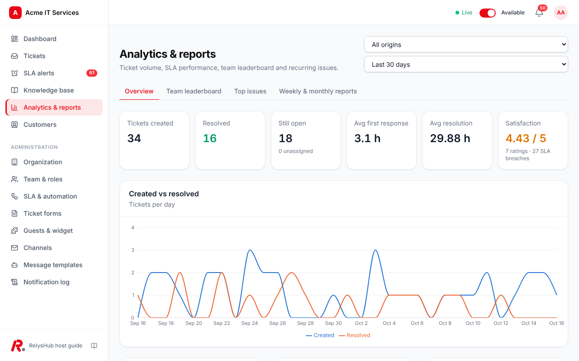Click the SLA & automation workflow icon
This screenshot has height=361, width=579.
pos(14,196)
